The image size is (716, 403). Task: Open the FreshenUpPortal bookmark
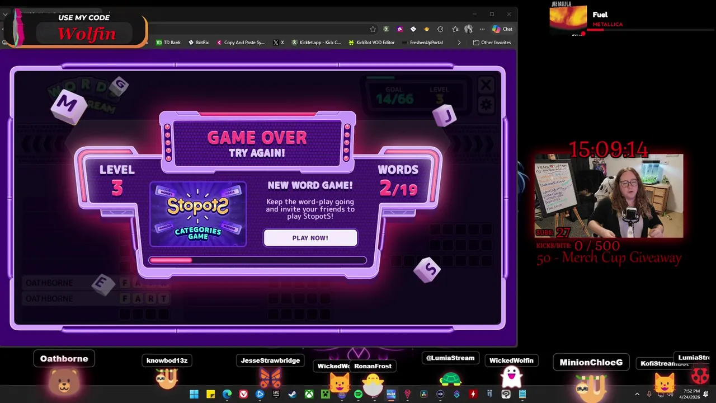422,43
